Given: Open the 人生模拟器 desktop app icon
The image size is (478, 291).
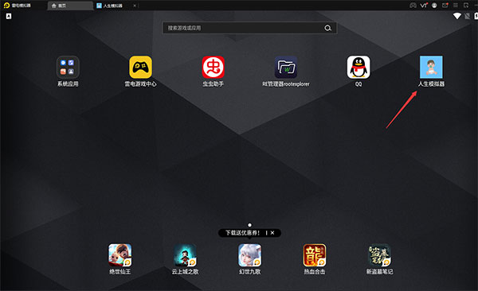Looking at the screenshot, I should 431,68.
